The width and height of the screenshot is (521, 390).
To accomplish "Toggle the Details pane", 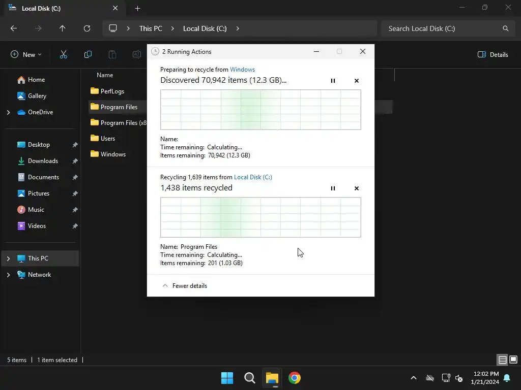I will (493, 55).
